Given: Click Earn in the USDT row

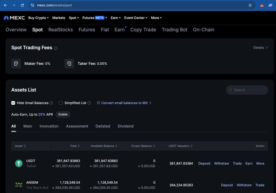Looking at the screenshot, I should coord(249,163).
